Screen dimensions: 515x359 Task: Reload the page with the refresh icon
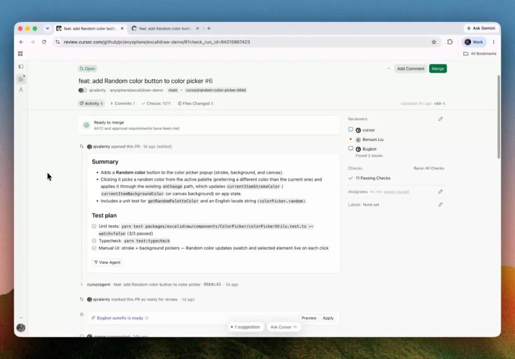click(44, 42)
